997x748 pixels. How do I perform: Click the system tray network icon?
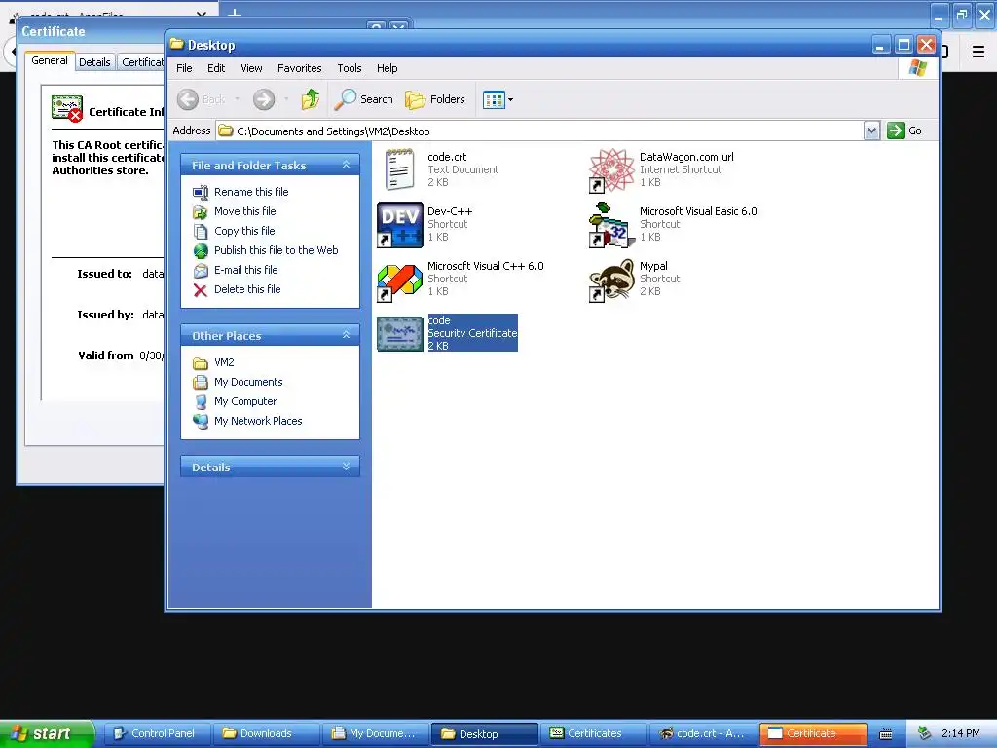925,733
